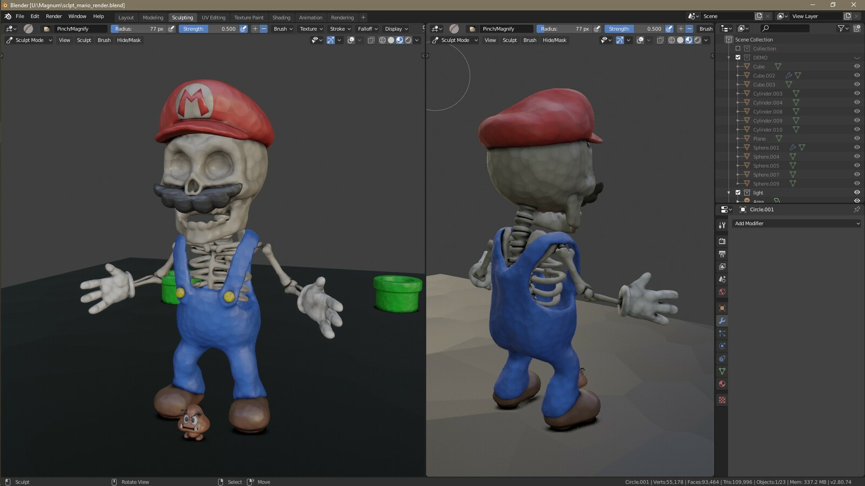Viewport: 865px width, 486px height.
Task: Open Texture properties tab
Action: 722,400
